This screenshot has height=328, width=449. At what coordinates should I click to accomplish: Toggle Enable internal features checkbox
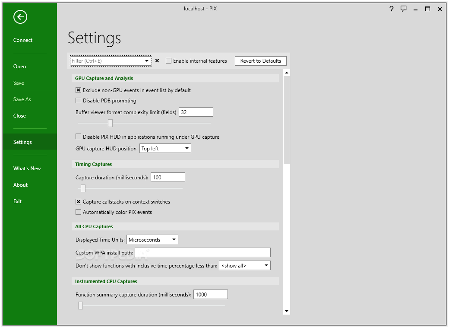coord(168,61)
